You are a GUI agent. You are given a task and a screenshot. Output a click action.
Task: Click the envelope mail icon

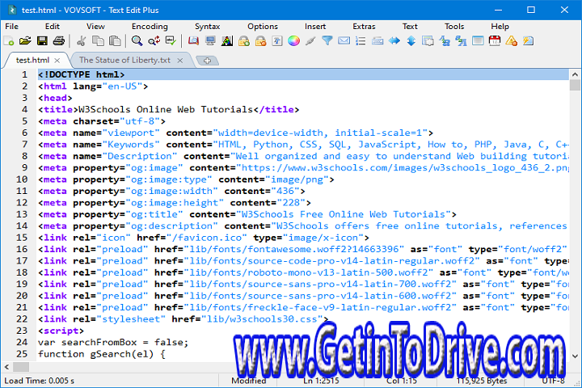[x=344, y=41]
